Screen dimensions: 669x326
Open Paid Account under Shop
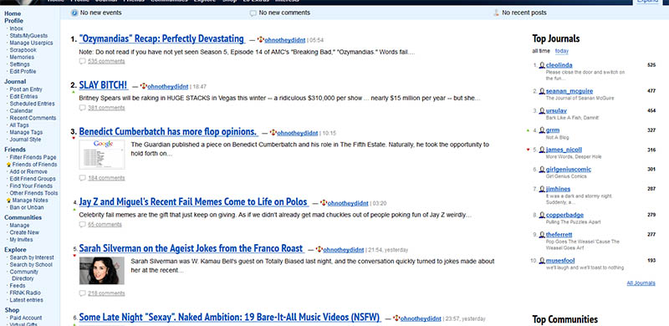pyautogui.click(x=26, y=318)
